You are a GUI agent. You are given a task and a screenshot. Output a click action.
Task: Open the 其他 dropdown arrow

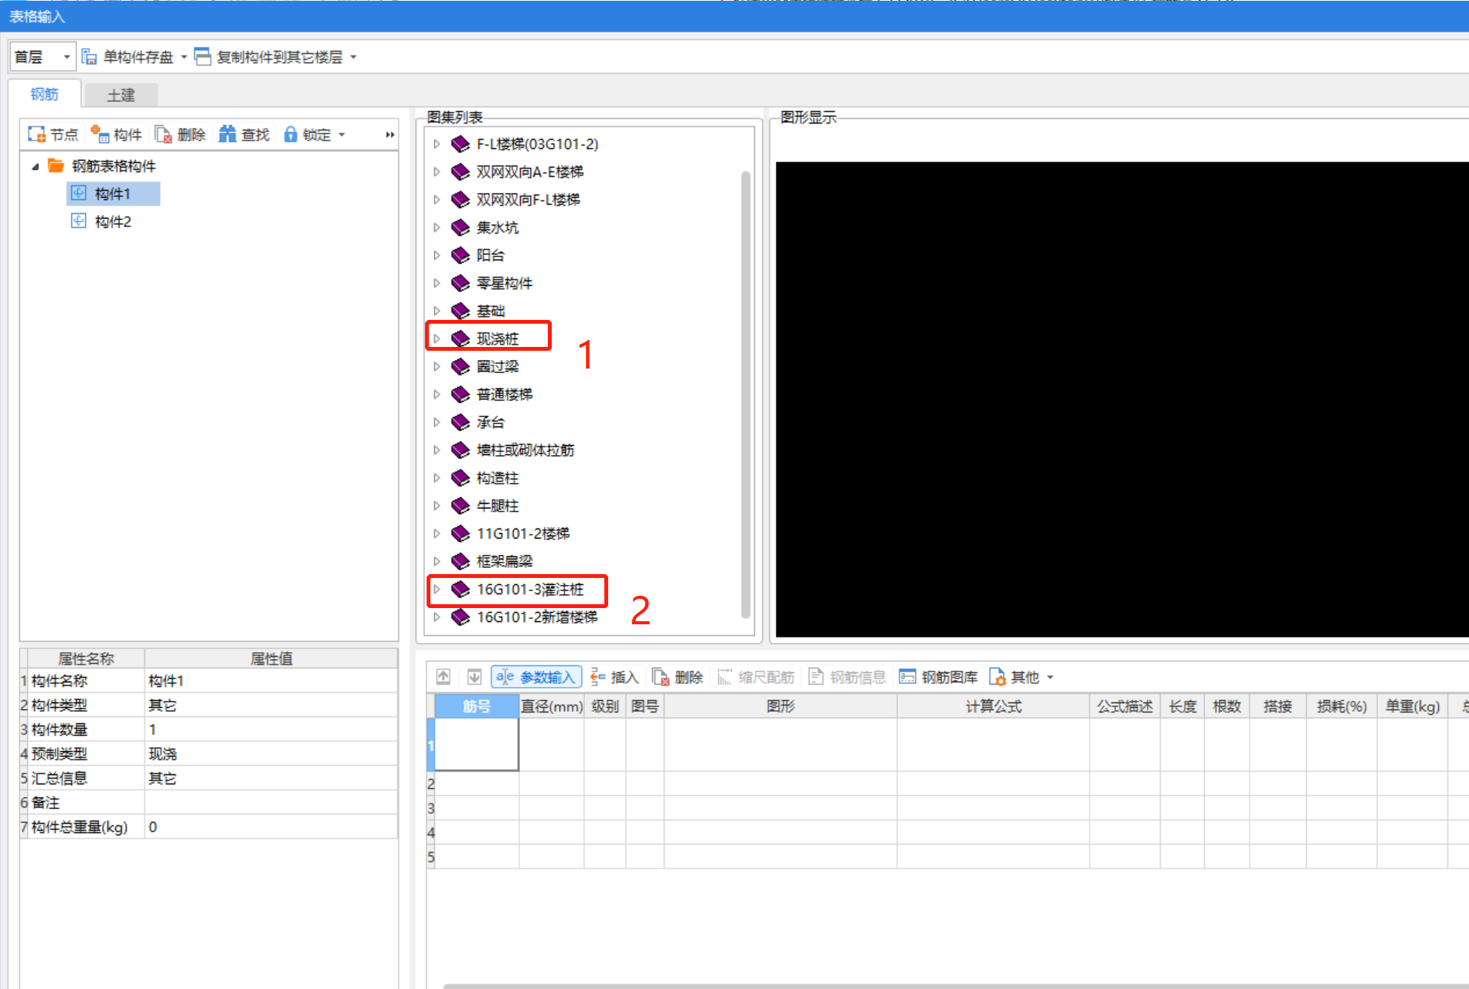[x=1050, y=678]
